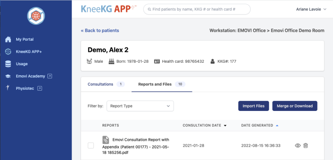Open the Report Type filter dropdown
Image resolution: width=333 pixels, height=160 pixels.
tap(140, 106)
